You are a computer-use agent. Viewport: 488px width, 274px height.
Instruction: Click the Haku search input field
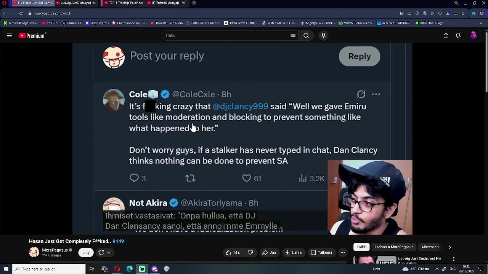[x=227, y=35]
